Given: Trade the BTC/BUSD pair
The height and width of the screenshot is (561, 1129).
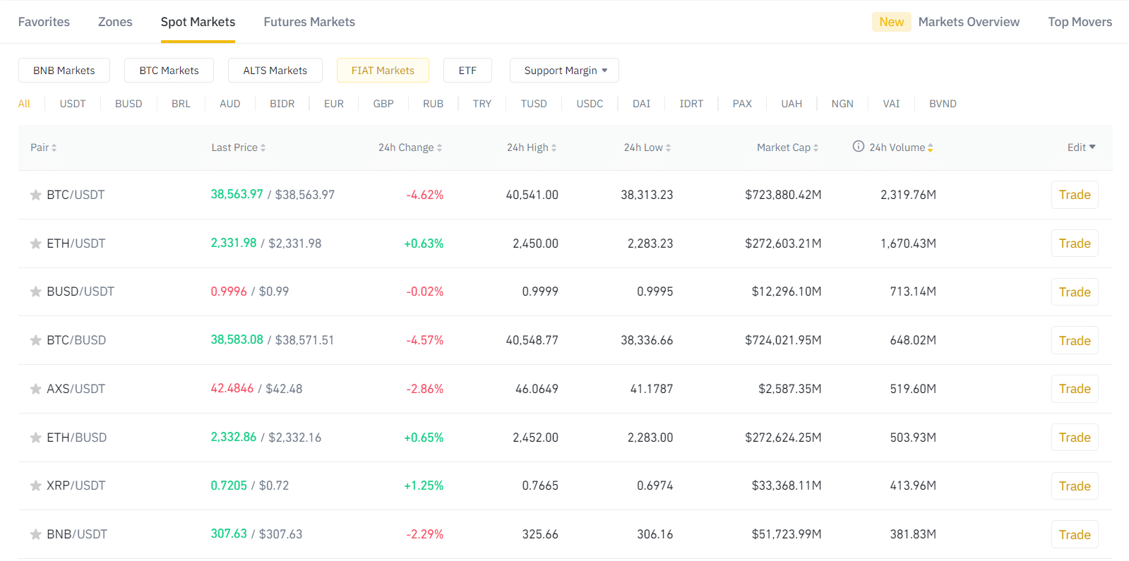Looking at the screenshot, I should click(1075, 341).
